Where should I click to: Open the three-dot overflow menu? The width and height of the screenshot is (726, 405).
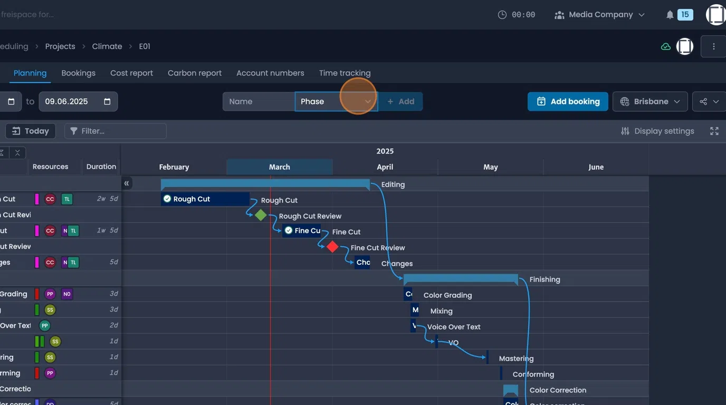click(x=713, y=46)
